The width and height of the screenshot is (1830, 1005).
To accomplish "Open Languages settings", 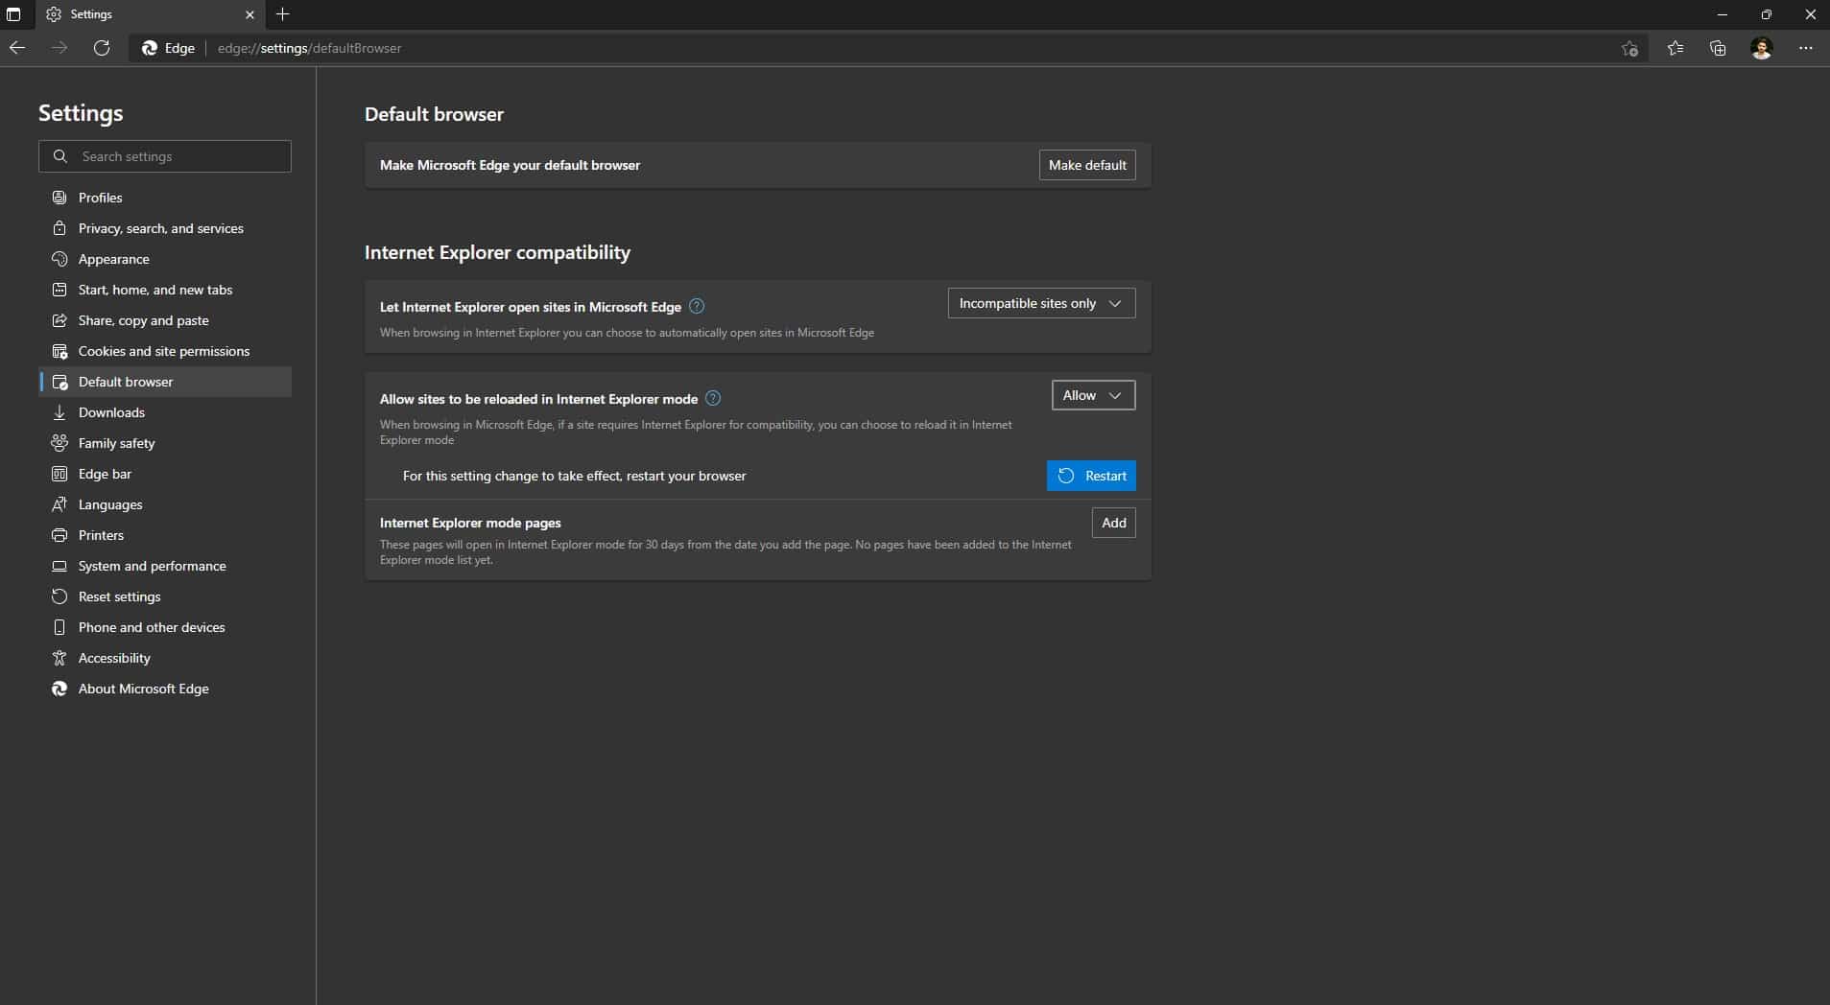I will (165, 504).
